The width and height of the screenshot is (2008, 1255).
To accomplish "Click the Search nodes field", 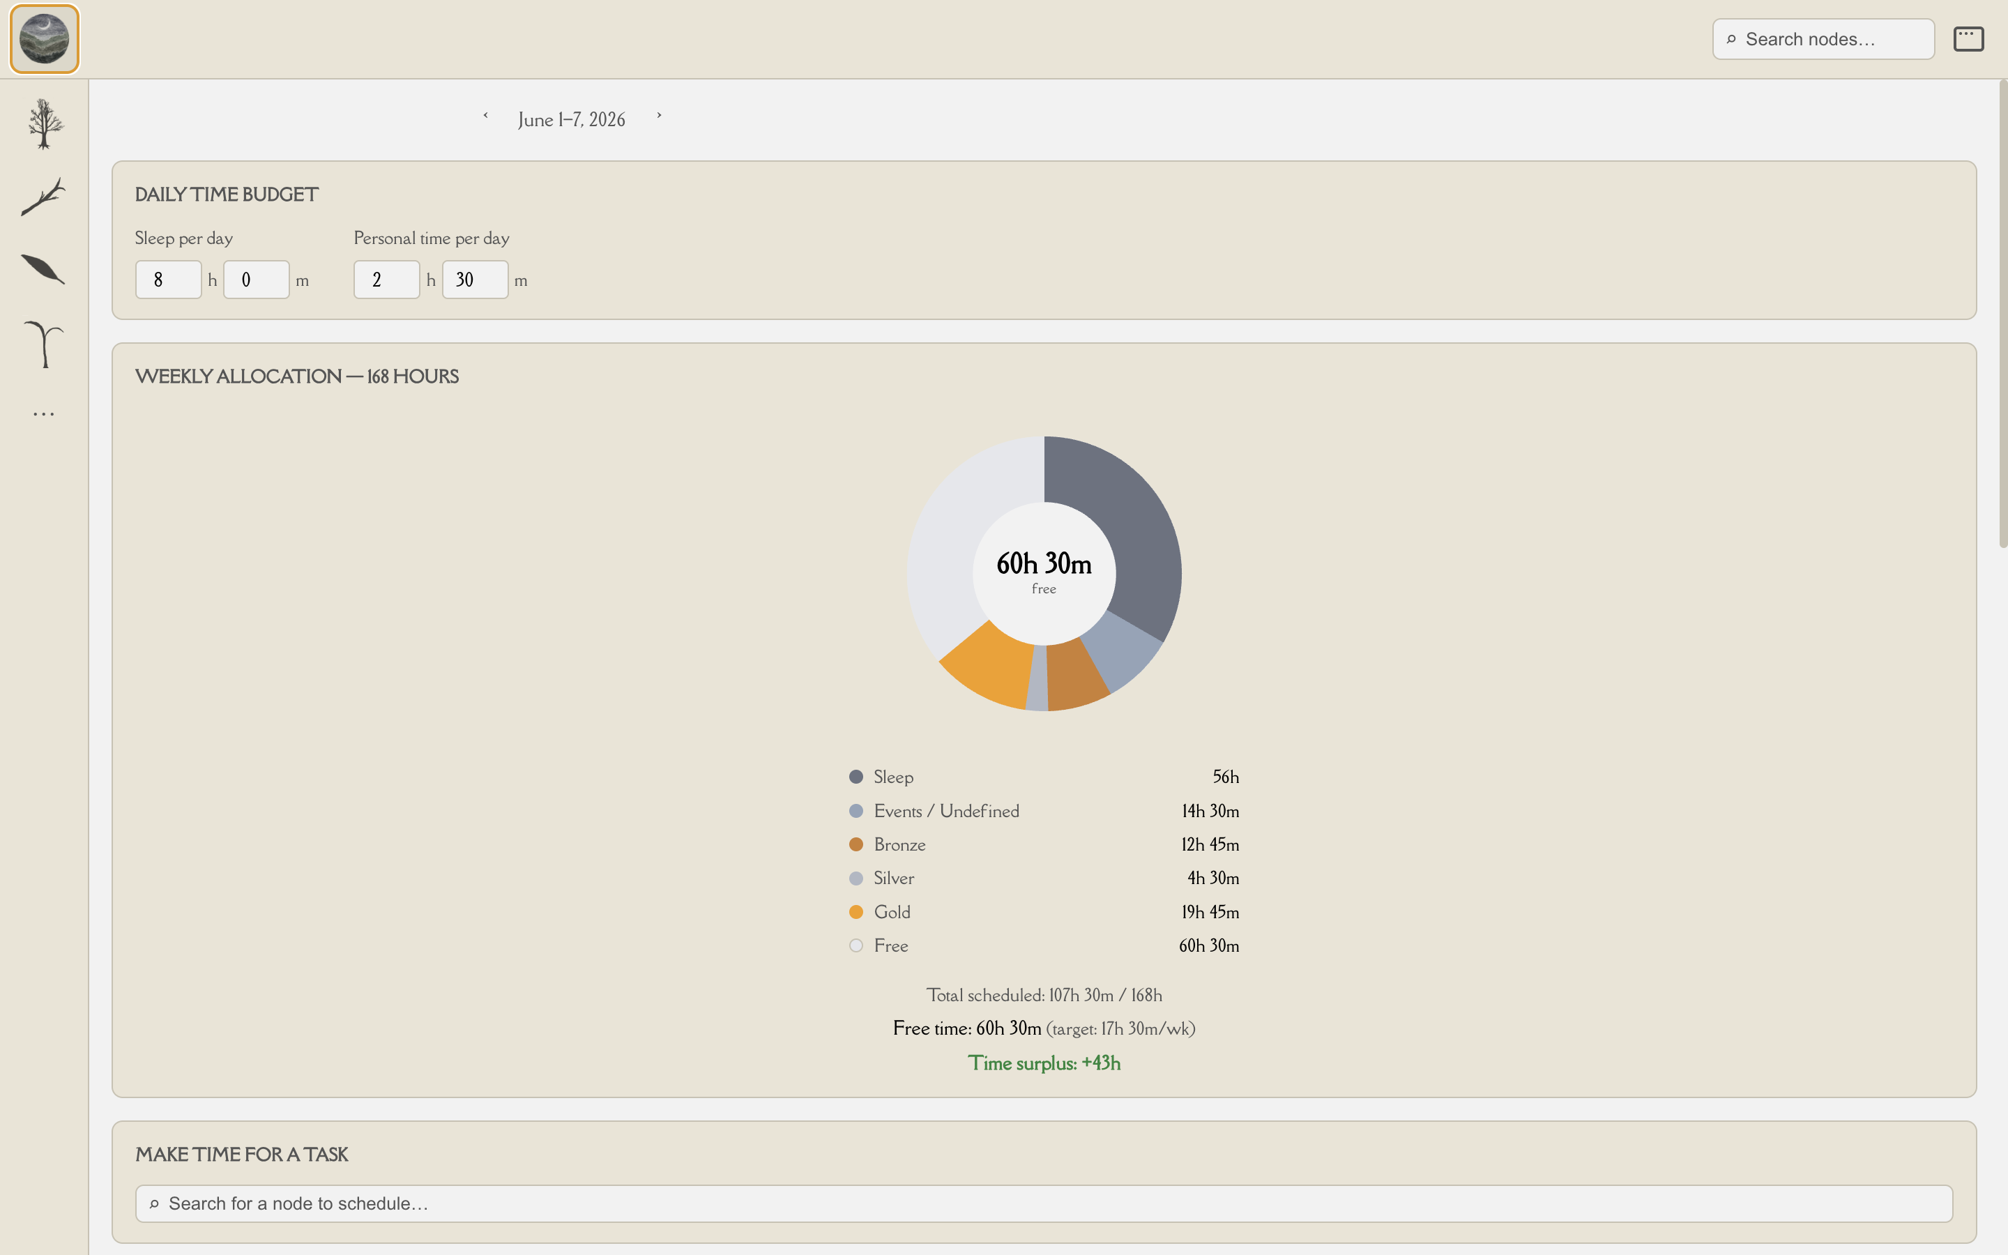I will pyautogui.click(x=1824, y=39).
